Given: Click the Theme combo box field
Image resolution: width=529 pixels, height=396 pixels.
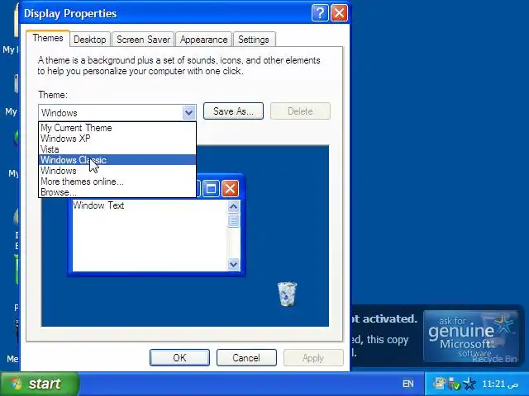Looking at the screenshot, I should point(117,112).
